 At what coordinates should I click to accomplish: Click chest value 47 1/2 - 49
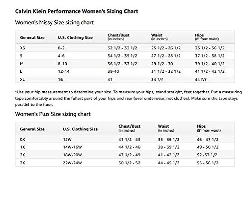129,155
